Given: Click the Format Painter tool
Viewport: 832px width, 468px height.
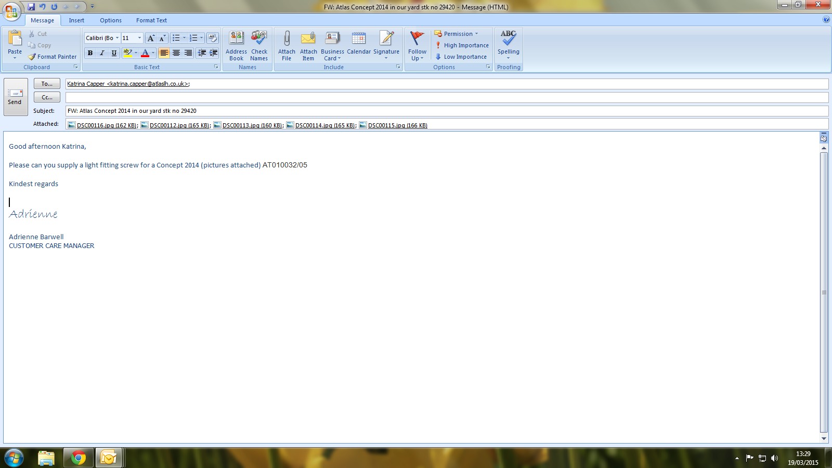Looking at the screenshot, I should point(53,57).
